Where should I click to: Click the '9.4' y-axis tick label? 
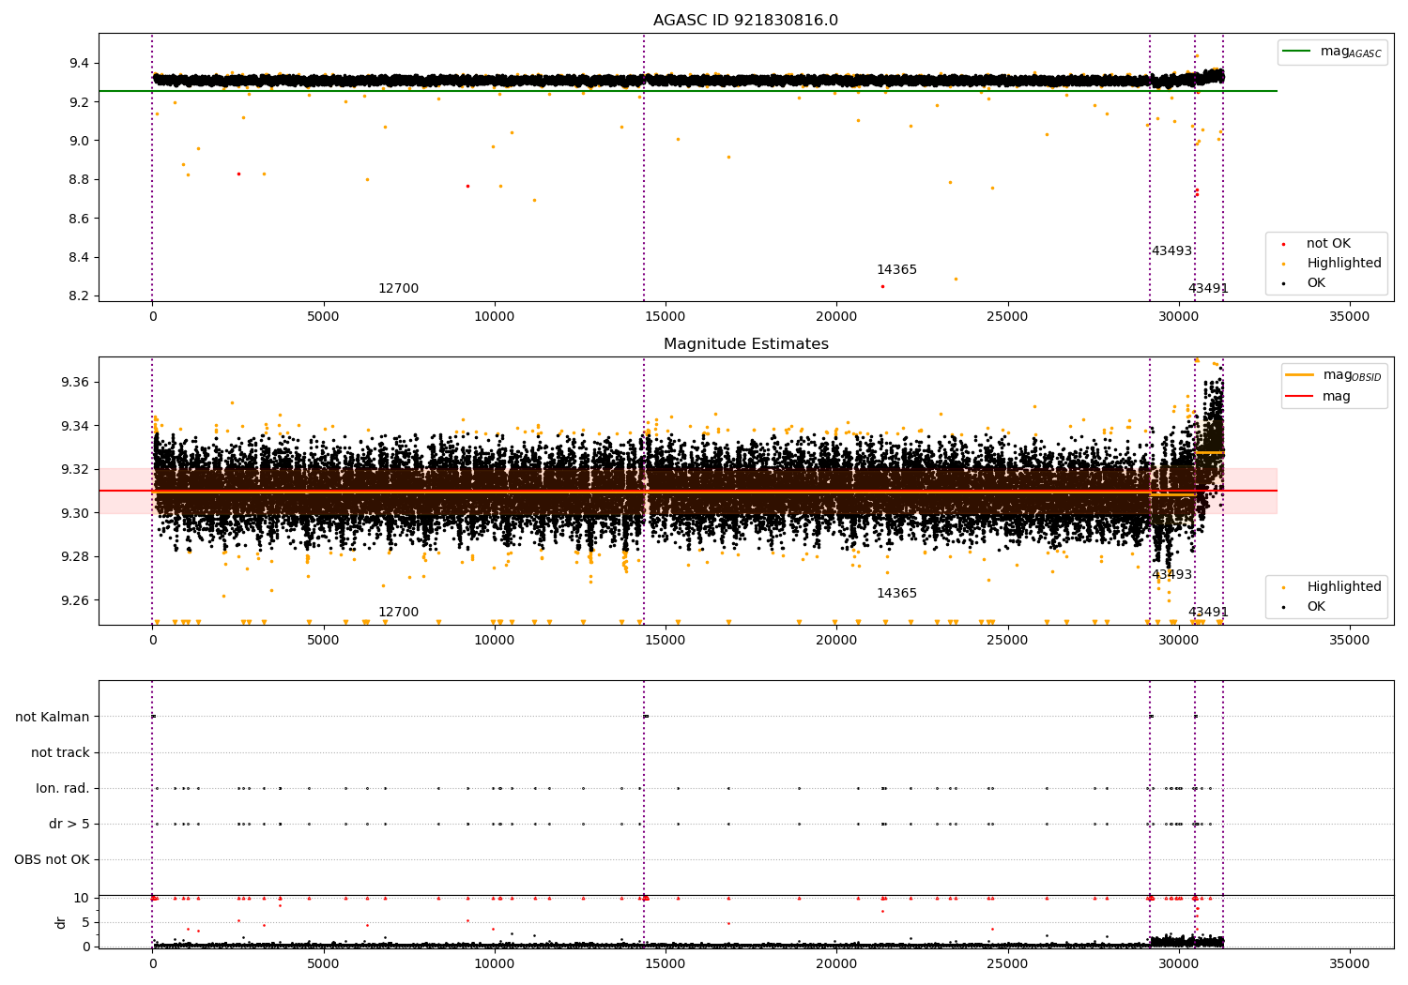pos(80,63)
